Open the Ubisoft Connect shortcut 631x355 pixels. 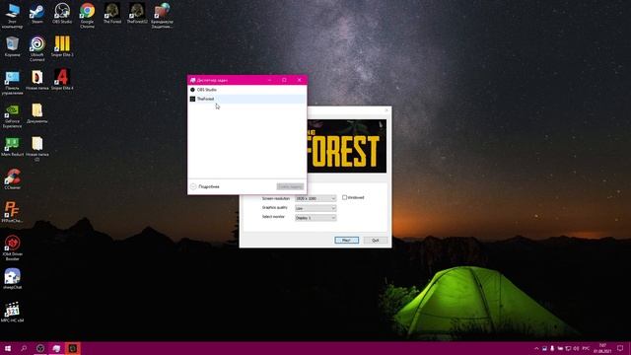pyautogui.click(x=37, y=48)
